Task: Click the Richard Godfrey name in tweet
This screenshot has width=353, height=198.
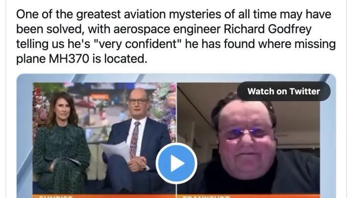Action: tap(268, 29)
